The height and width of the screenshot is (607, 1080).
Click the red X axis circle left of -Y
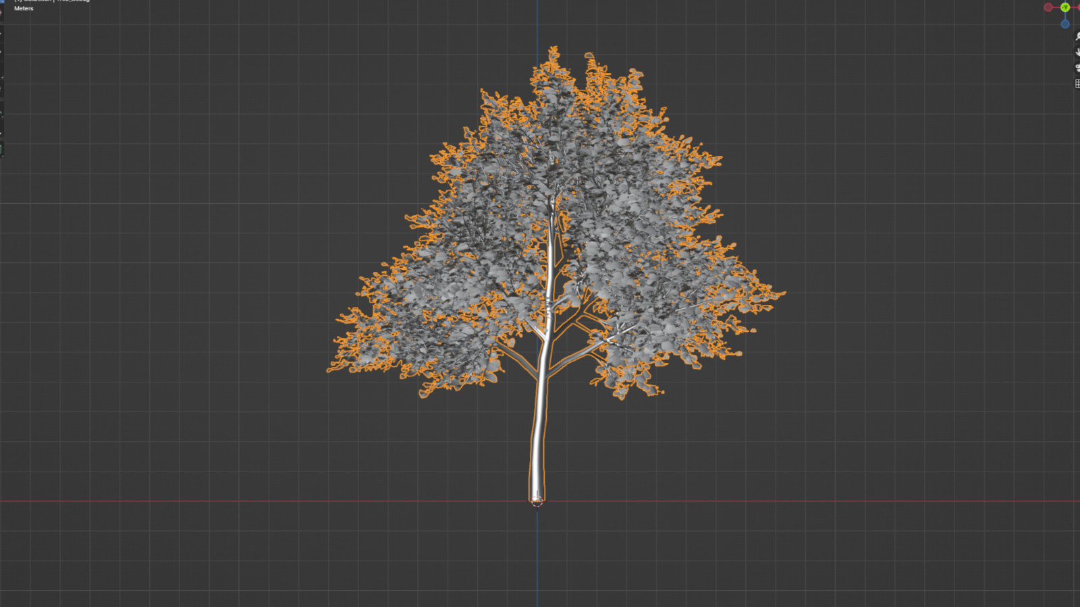pos(1048,7)
